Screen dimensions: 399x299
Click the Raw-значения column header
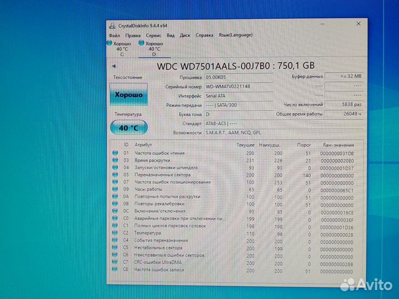[x=338, y=145]
